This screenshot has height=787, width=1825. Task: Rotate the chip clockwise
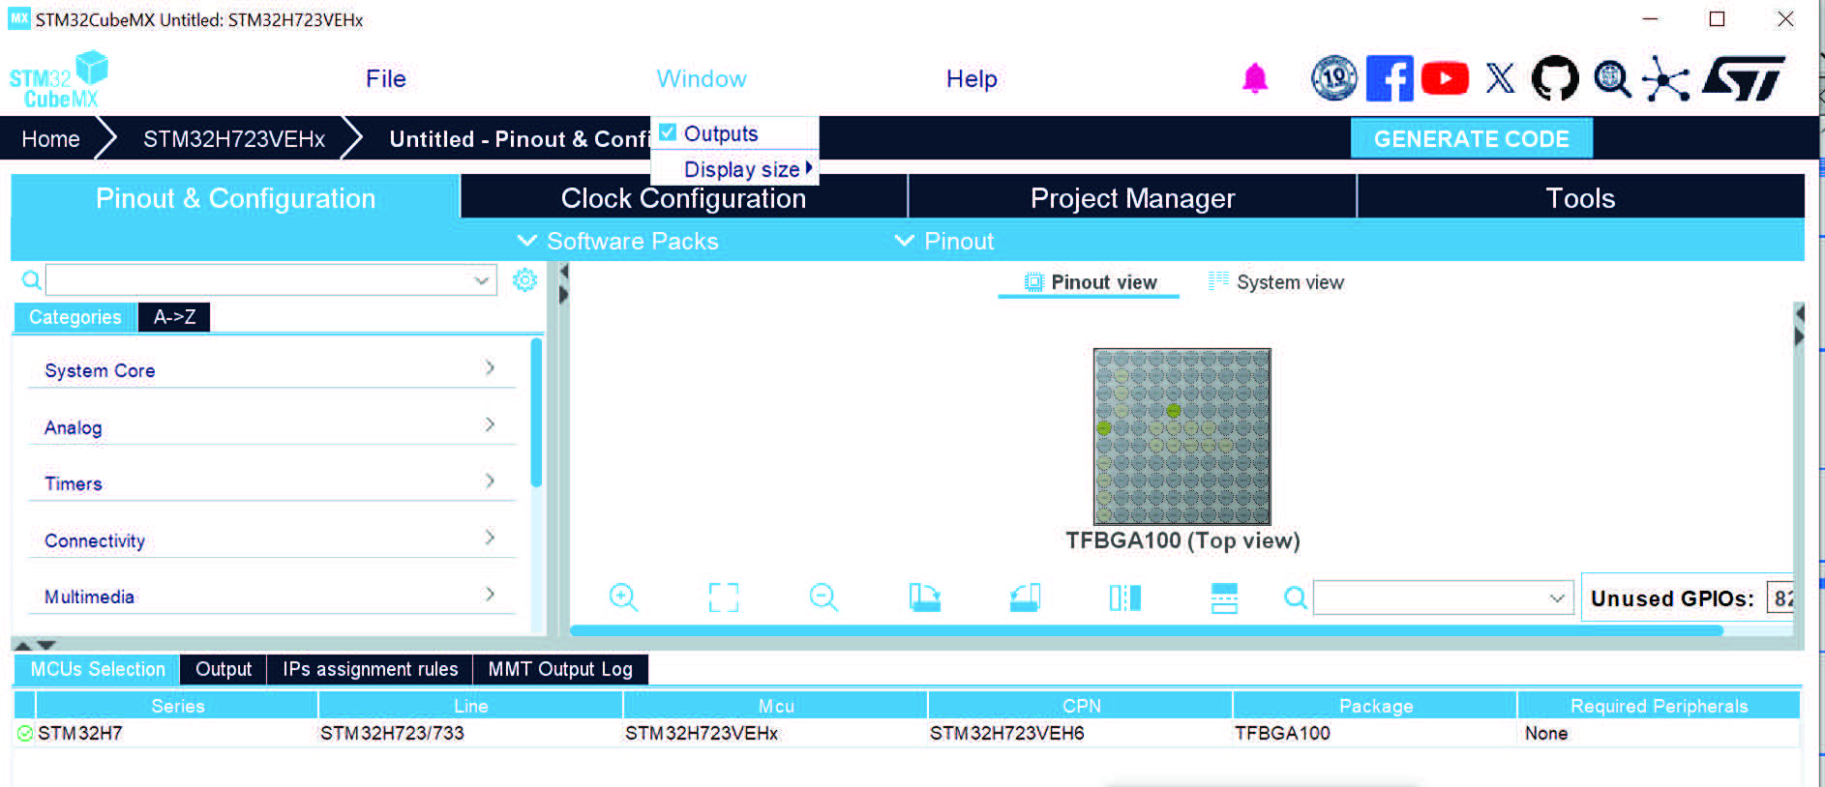coord(925,598)
